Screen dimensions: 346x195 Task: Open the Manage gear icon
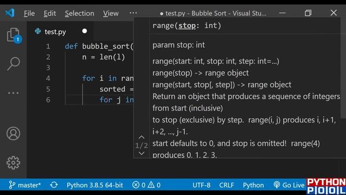tap(13, 162)
